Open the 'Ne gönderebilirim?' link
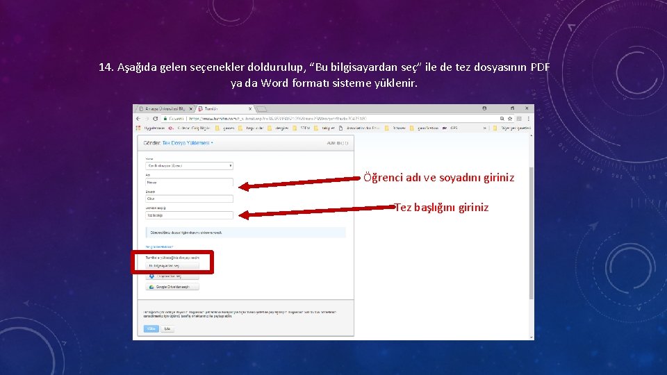 click(159, 247)
